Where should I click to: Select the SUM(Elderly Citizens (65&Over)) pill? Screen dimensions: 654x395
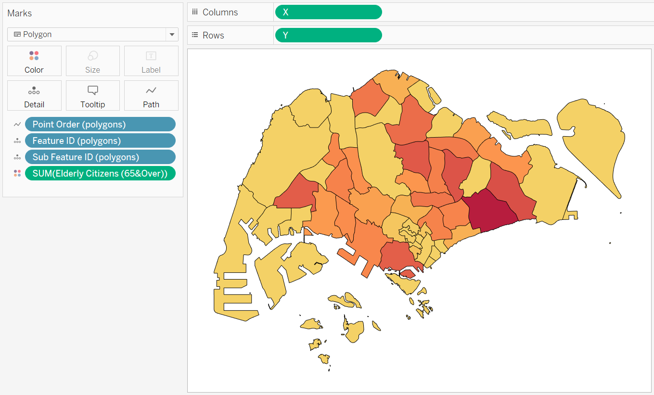(x=100, y=173)
